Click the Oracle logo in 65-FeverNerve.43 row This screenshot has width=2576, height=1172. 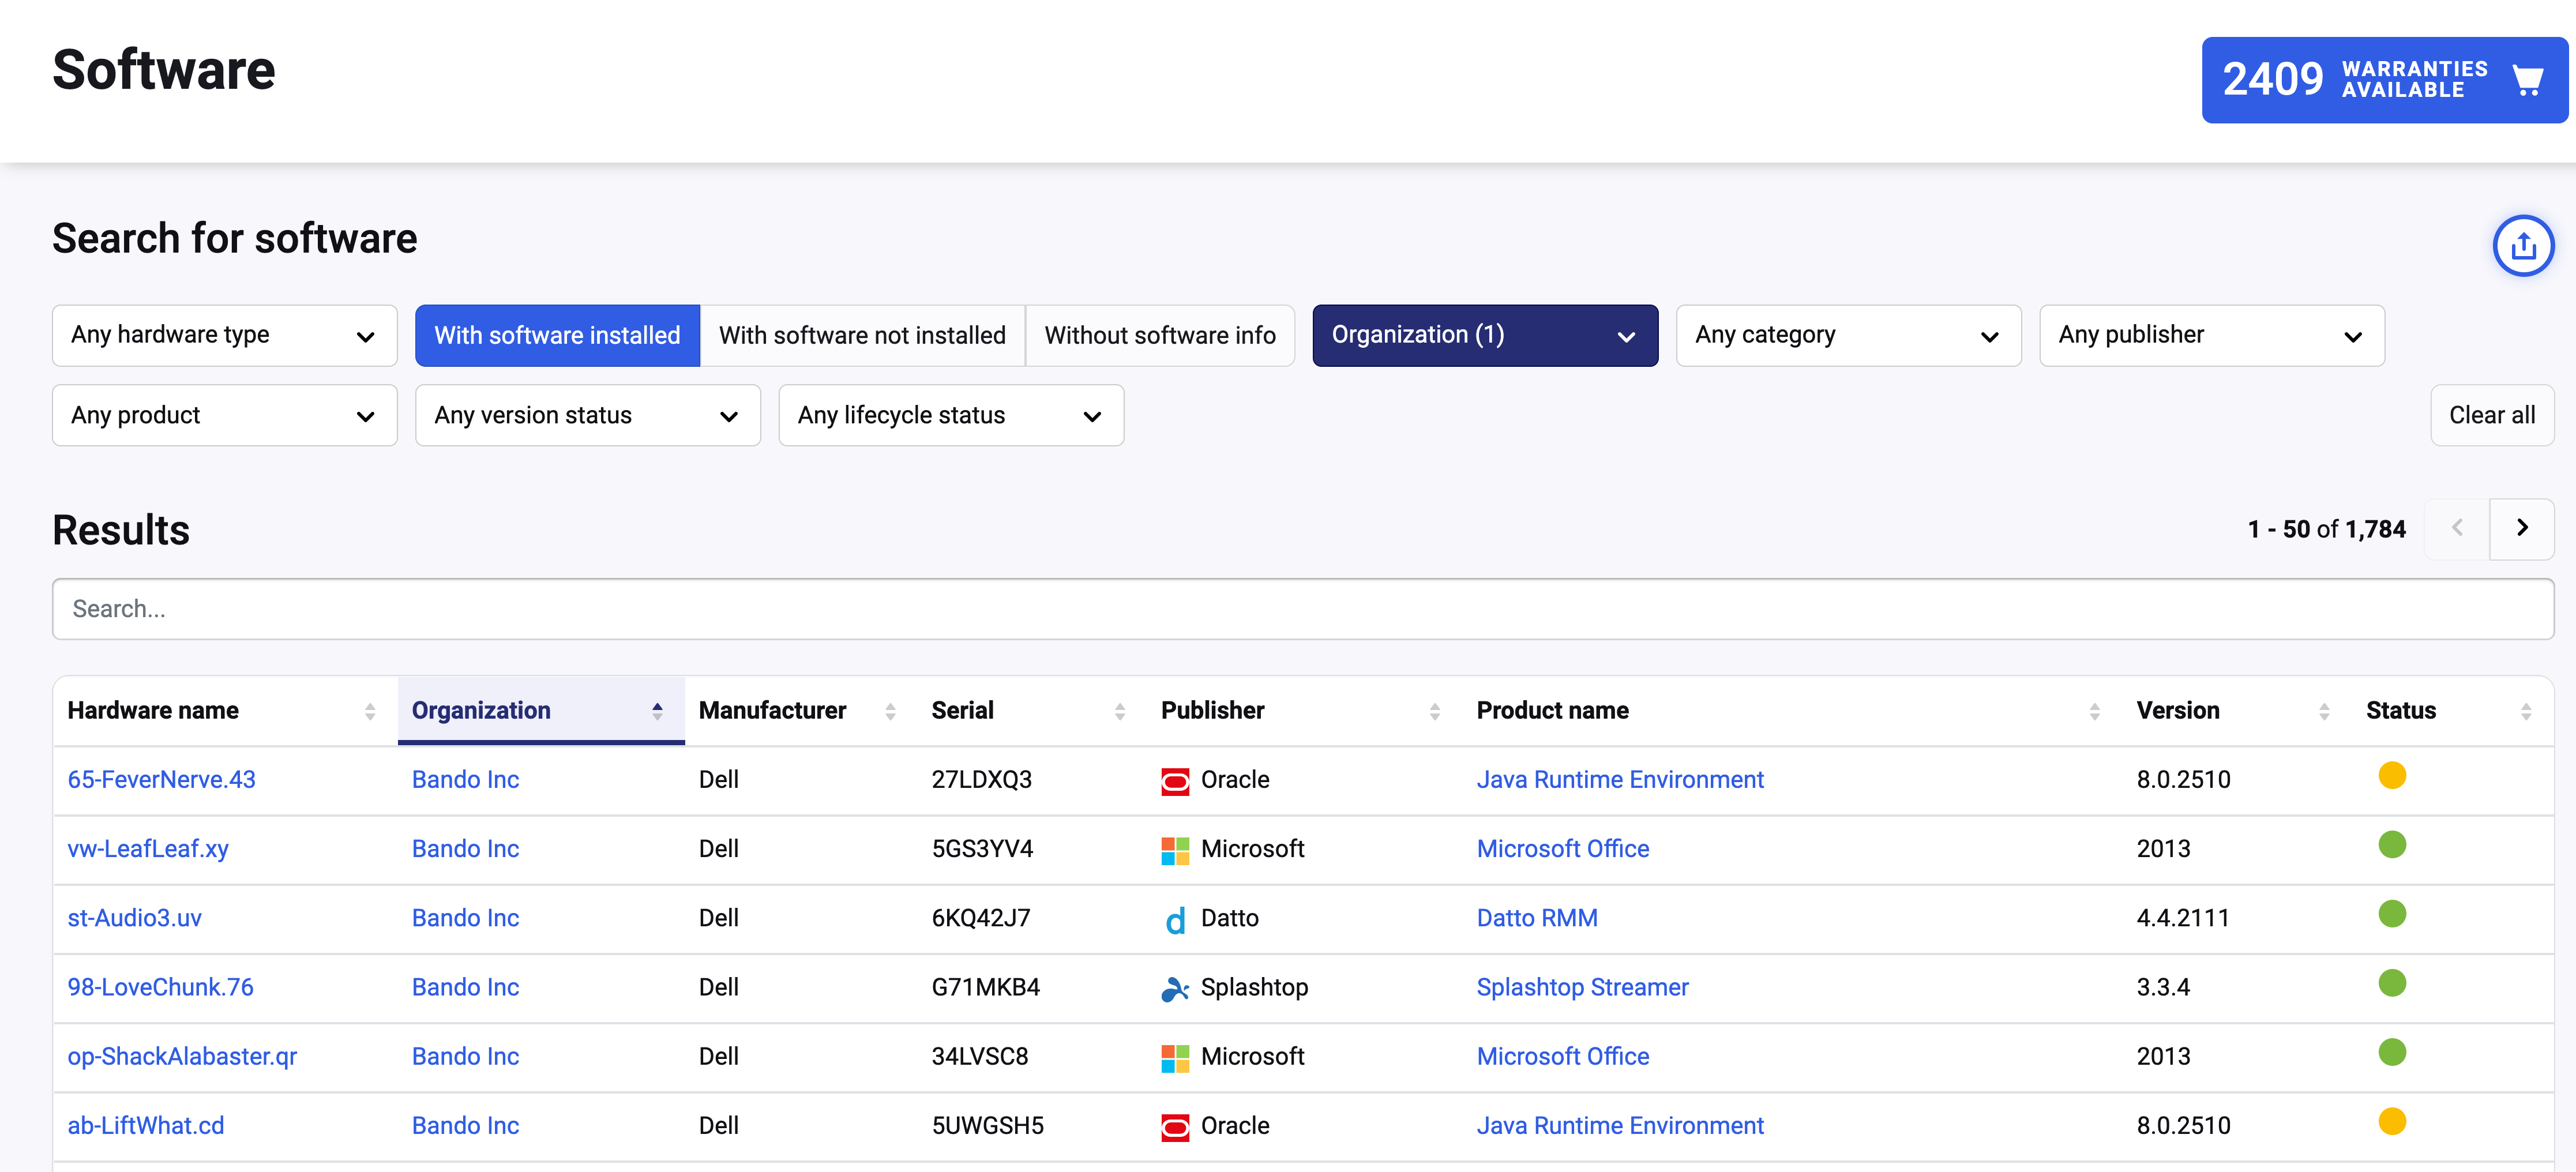click(x=1174, y=781)
